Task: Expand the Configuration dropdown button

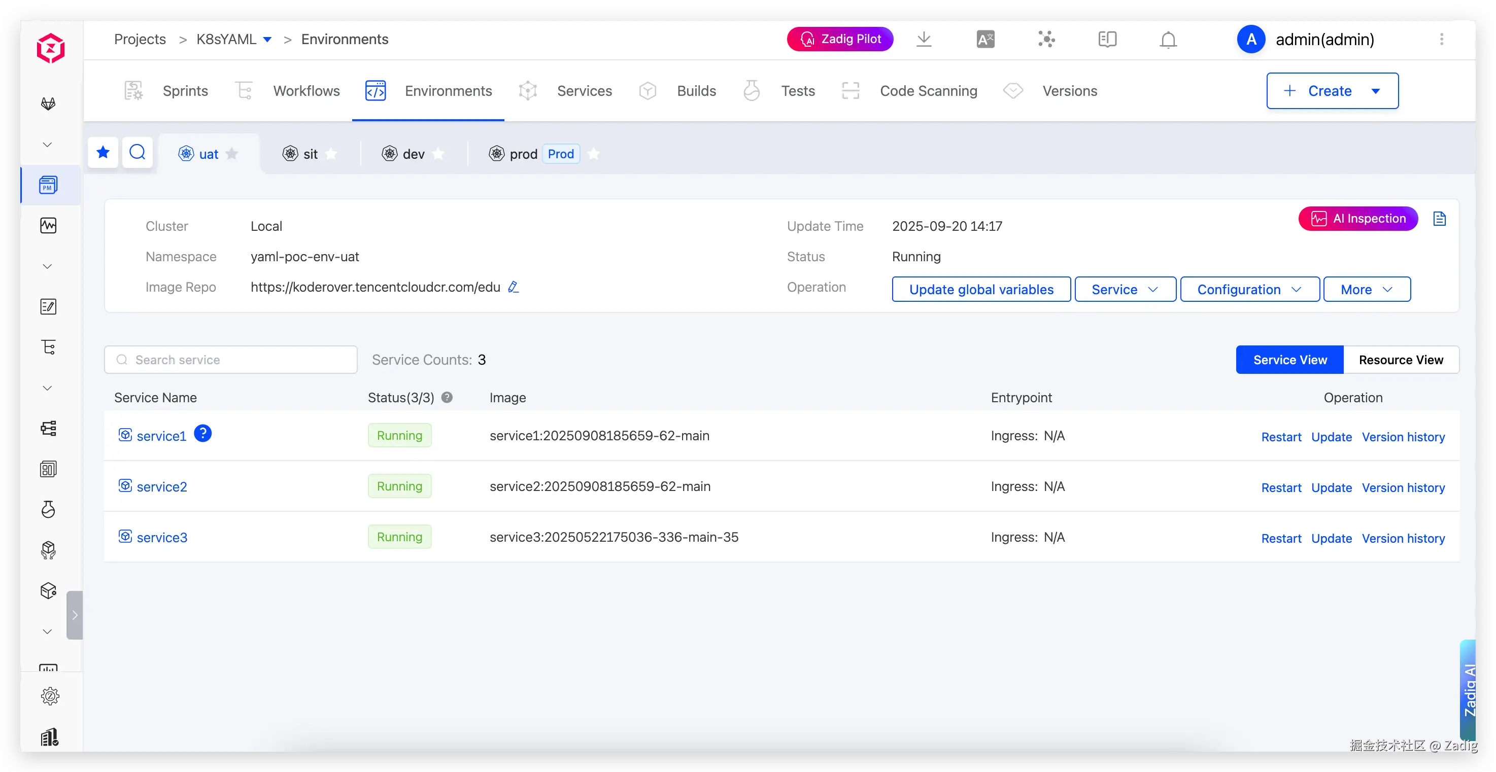Action: (x=1249, y=289)
